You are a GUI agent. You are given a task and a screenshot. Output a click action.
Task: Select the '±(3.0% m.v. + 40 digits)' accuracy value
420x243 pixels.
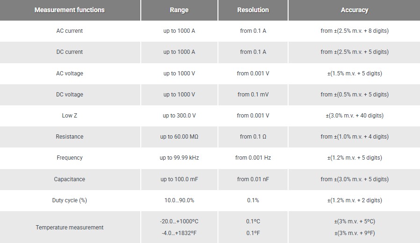[354, 116]
